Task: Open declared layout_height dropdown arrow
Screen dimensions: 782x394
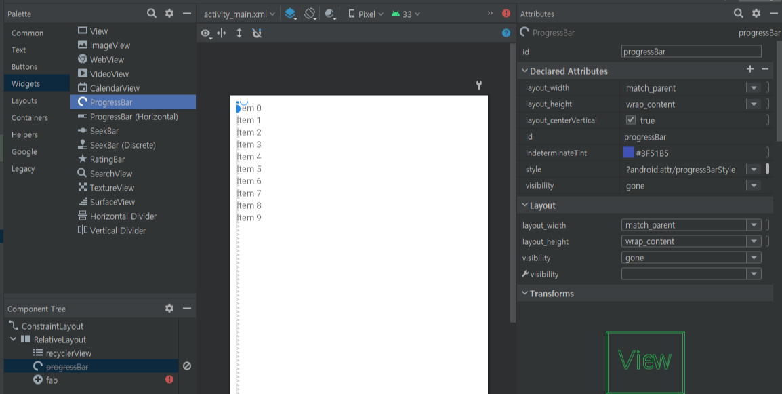Action: point(753,104)
